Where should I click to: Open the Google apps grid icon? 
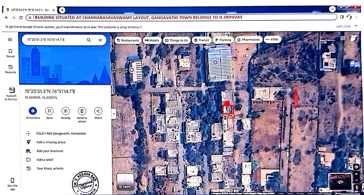[x=342, y=38]
